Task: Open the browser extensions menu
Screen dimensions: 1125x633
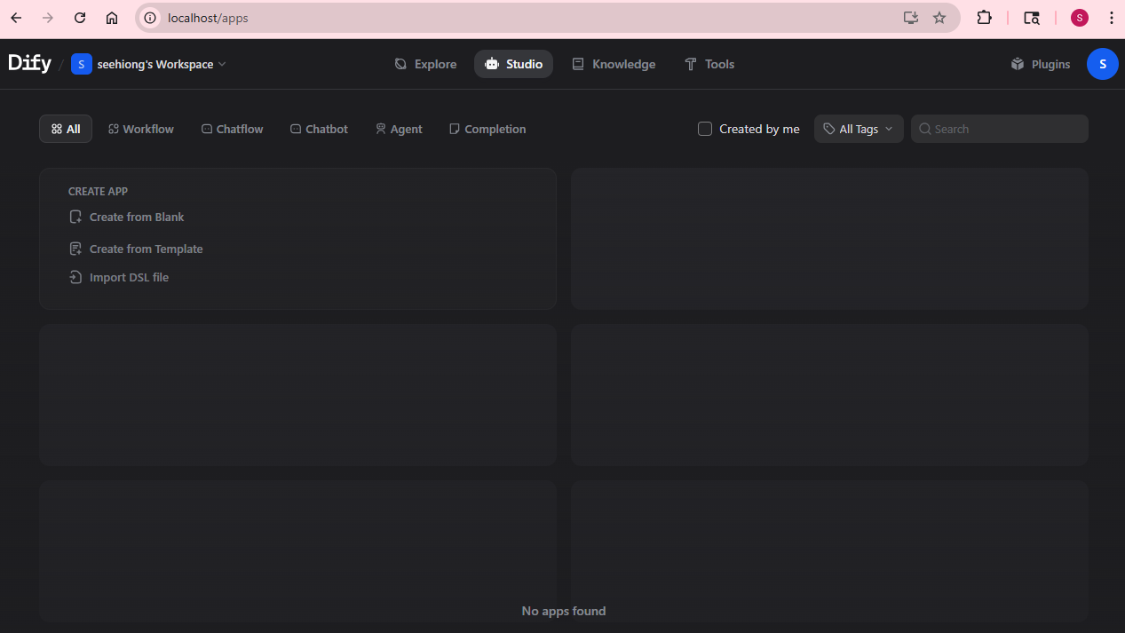Action: click(984, 18)
